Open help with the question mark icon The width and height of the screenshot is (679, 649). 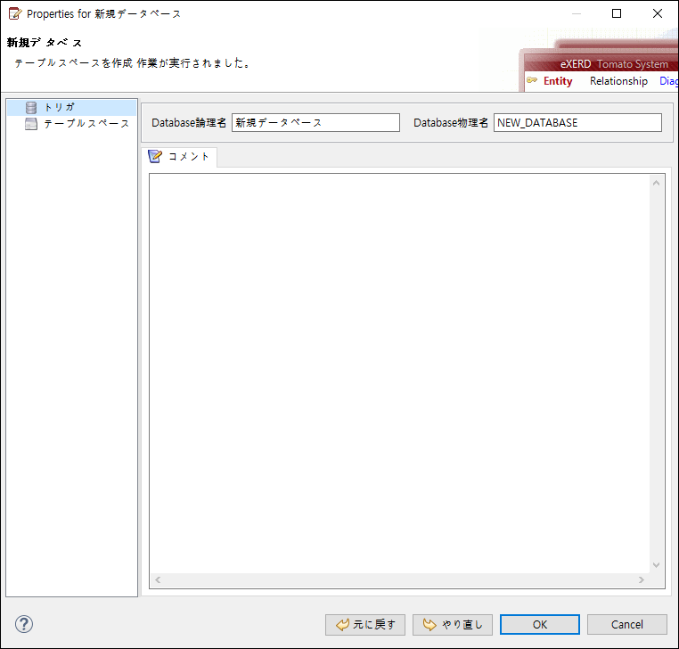coord(24,624)
